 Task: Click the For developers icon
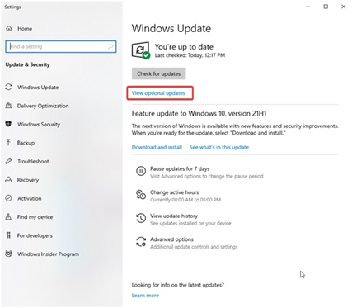8,235
